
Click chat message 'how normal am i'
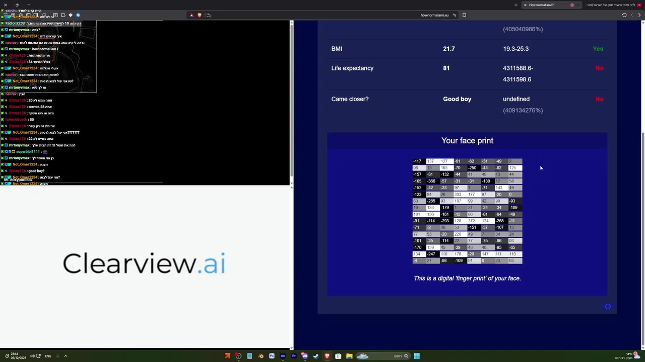click(x=45, y=49)
